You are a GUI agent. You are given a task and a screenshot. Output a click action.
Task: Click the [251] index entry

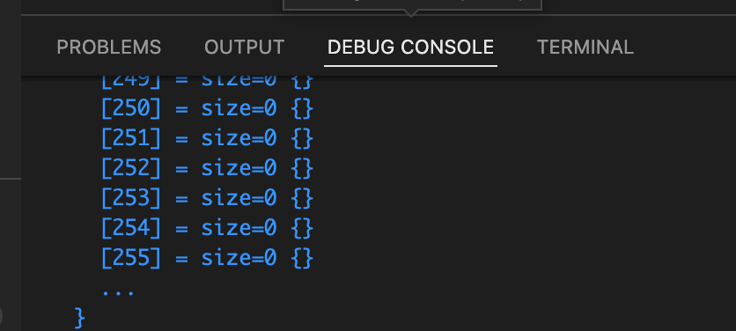(131, 138)
